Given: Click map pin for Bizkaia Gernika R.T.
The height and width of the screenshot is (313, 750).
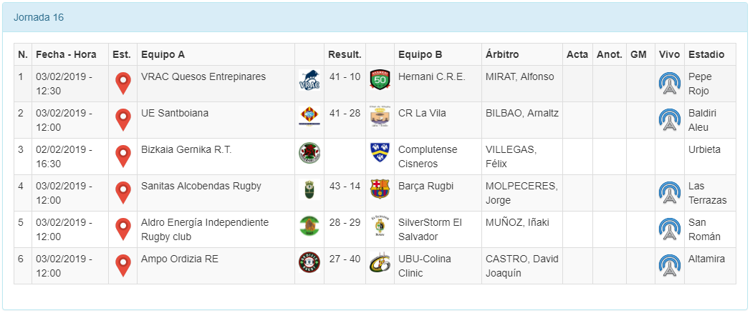Looking at the screenshot, I should coord(123,156).
